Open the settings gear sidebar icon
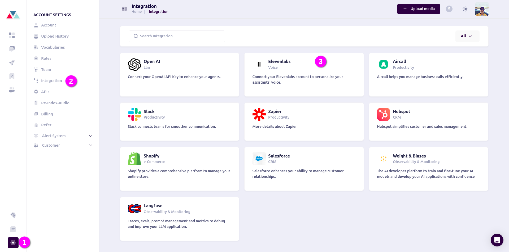Viewport: 509px width, 252px height. [x=13, y=243]
